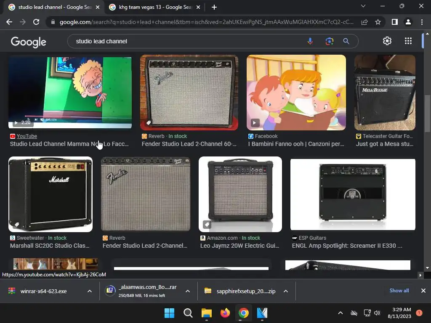Open the Chrome profile menu
This screenshot has width=431, height=323.
(408, 22)
